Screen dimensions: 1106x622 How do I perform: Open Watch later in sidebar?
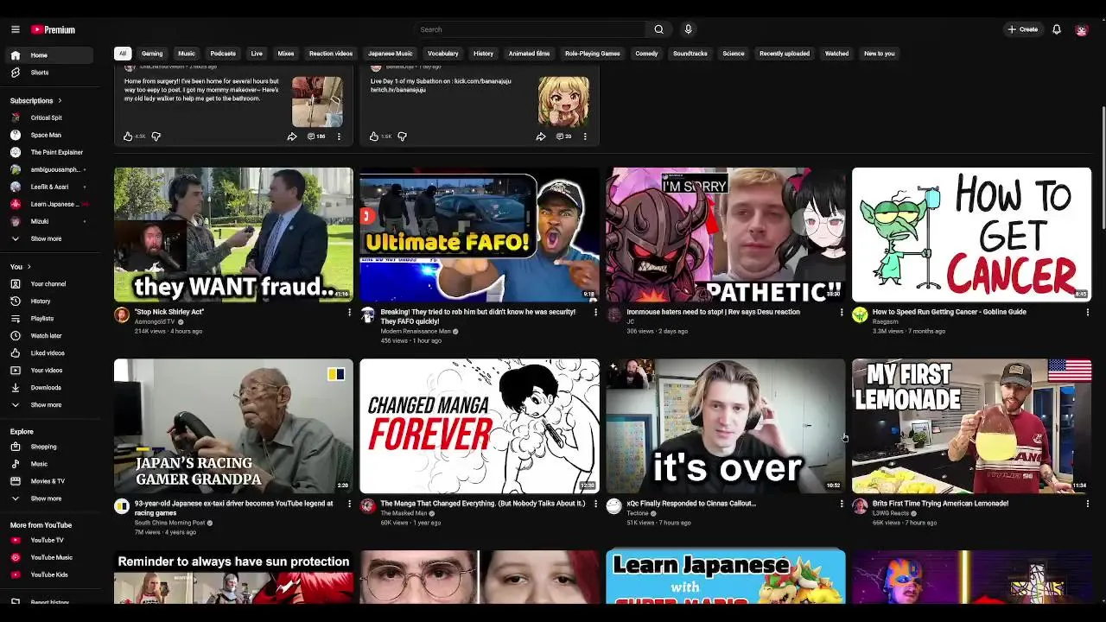[x=48, y=335]
